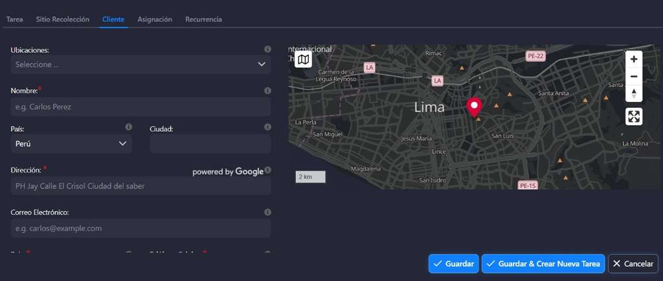Click info icon beside Nombre field
Image resolution: width=663 pixels, height=281 pixels.
coord(267,91)
